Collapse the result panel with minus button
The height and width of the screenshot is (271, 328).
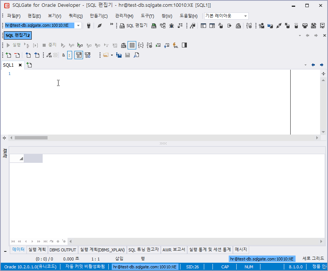tap(5, 251)
